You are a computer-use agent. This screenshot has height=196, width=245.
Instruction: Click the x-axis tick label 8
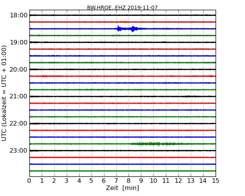(x=129, y=181)
